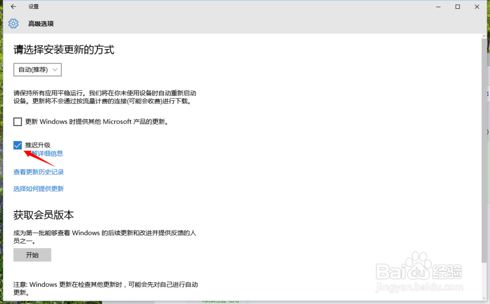Maximize the 设置 window
The image size is (490, 304).
coord(458,6)
